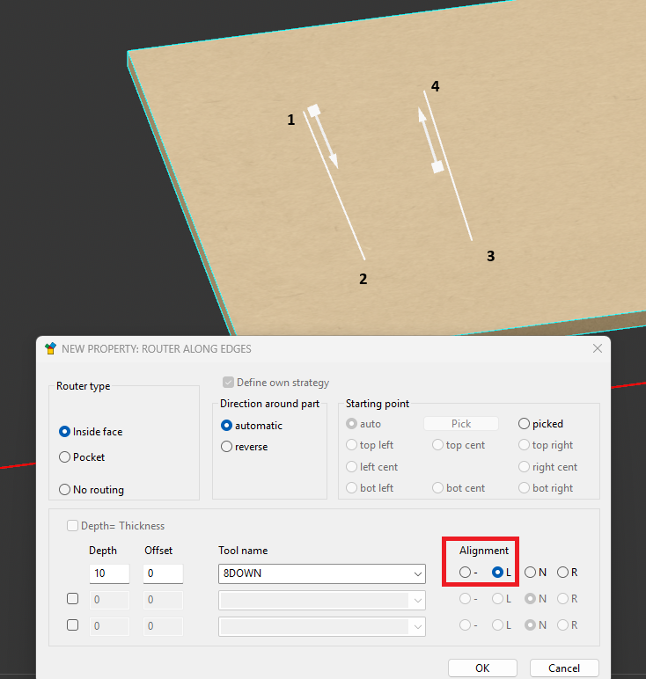Select the Inside face router type

[64, 432]
